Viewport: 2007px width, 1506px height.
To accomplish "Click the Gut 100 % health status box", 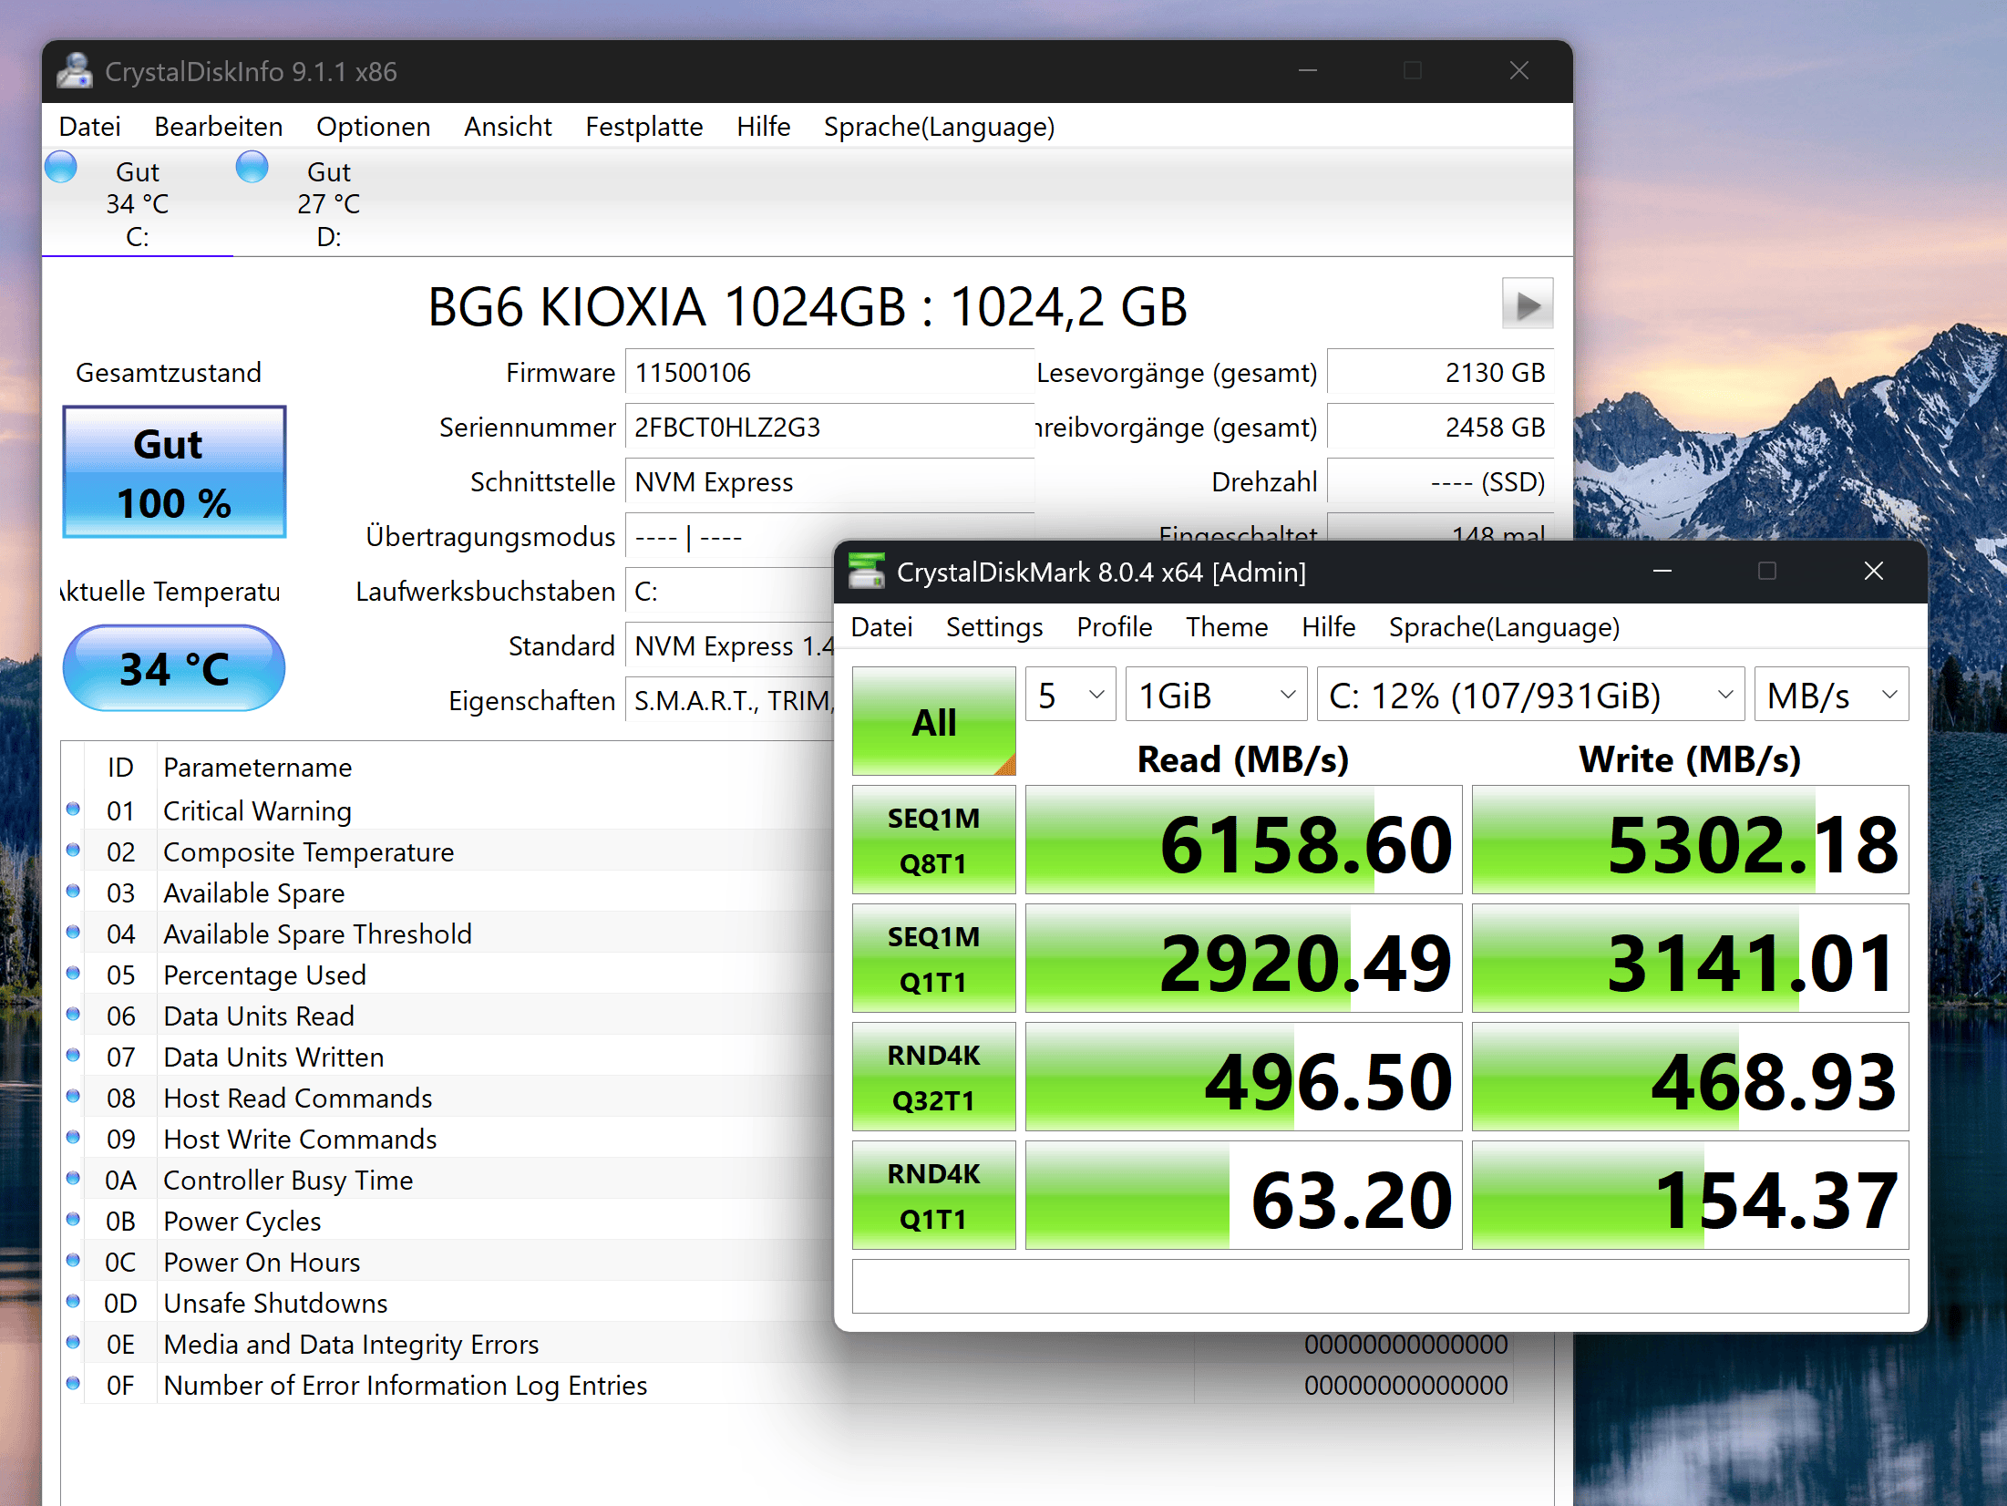I will coord(174,472).
